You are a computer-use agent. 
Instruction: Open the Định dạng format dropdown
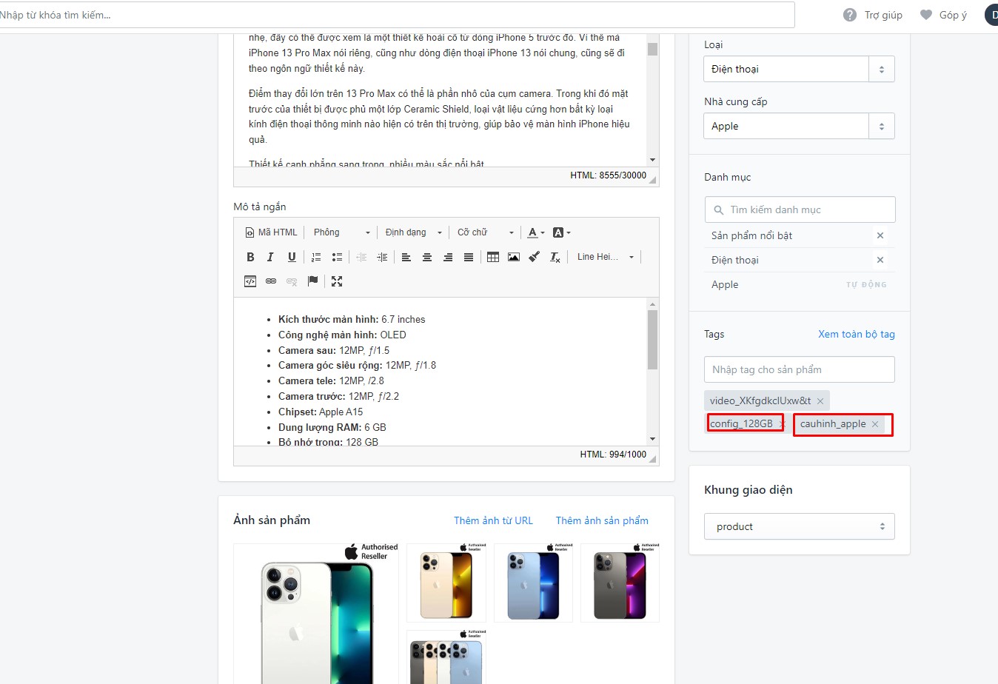coord(413,232)
